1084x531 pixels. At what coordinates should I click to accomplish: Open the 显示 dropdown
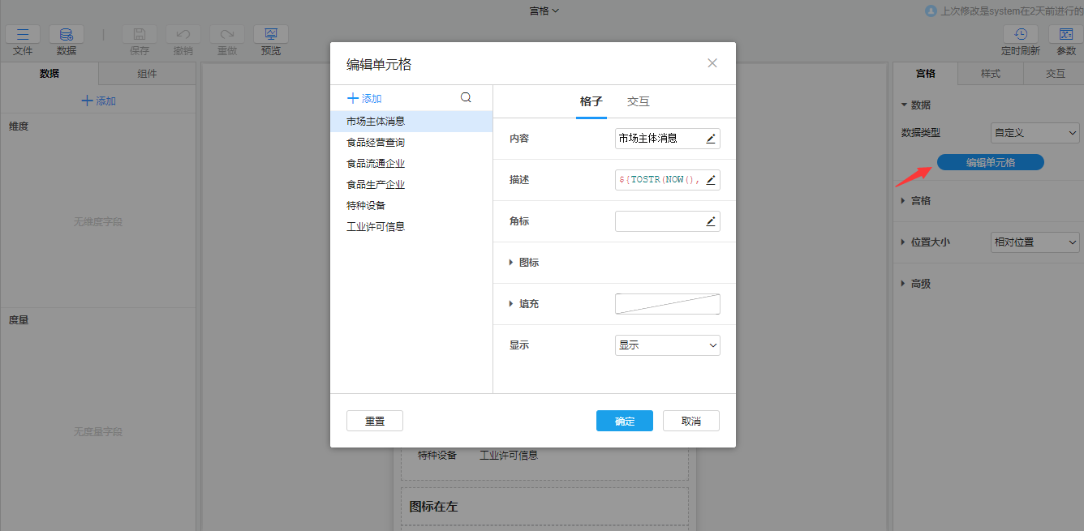(667, 345)
